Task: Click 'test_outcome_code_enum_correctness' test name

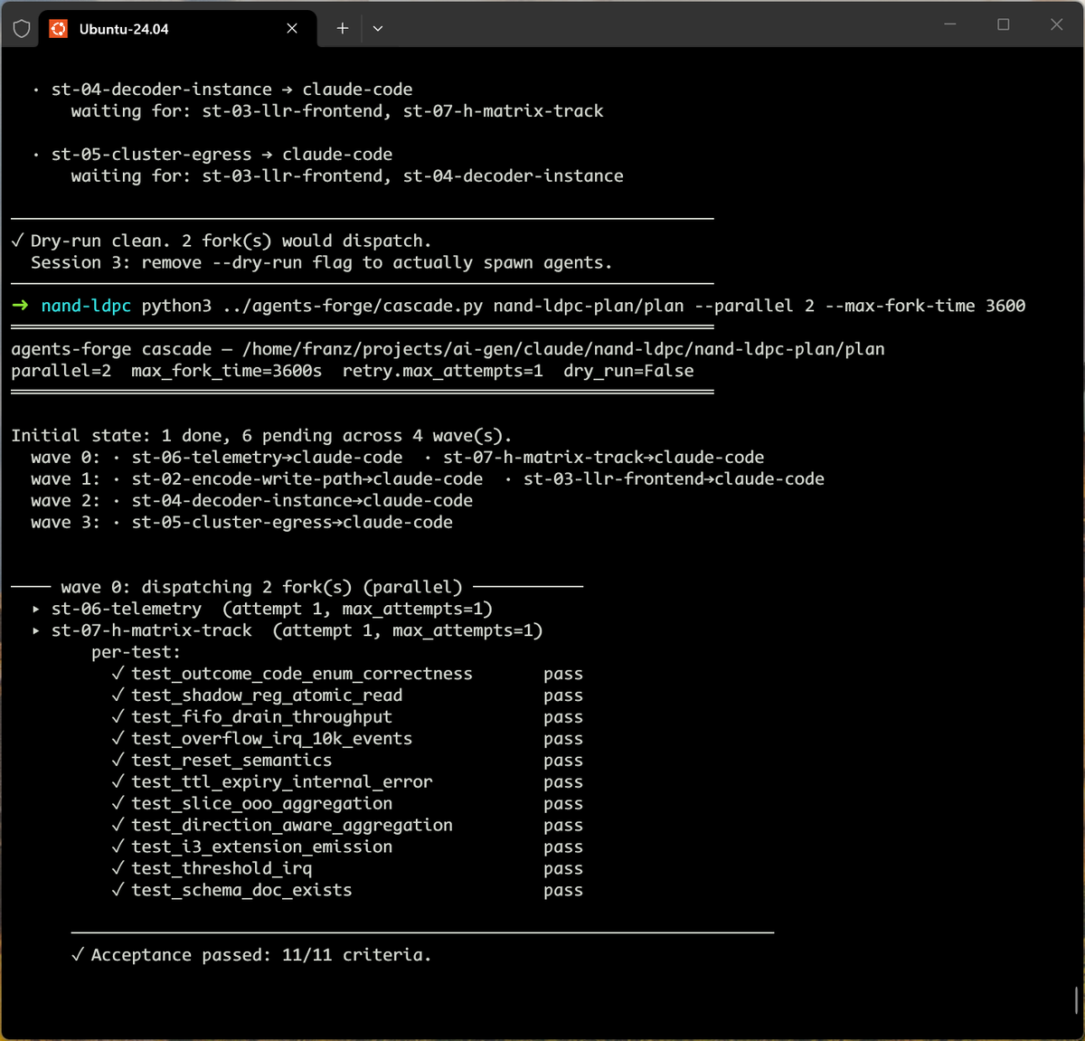Action: tap(302, 675)
